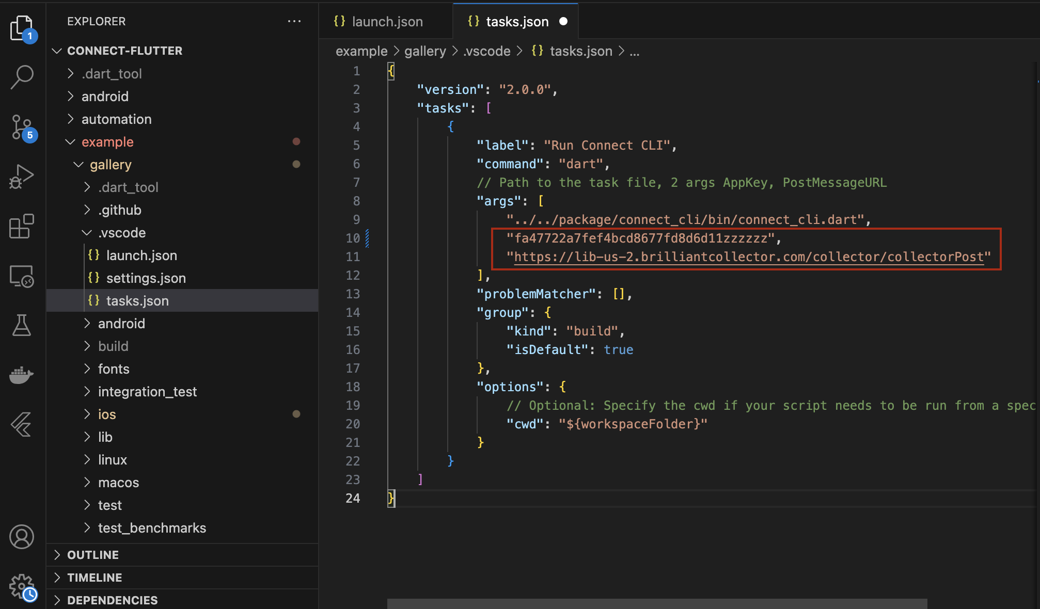Viewport: 1040px width, 609px height.
Task: Expand the OUTLINE section
Action: [x=182, y=555]
